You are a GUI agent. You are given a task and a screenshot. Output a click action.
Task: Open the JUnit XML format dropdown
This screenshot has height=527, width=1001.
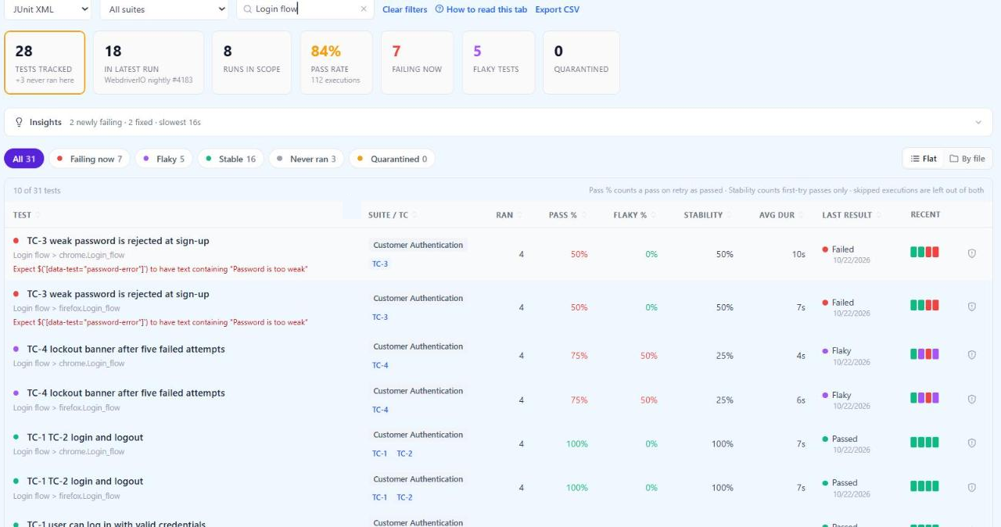pos(47,9)
